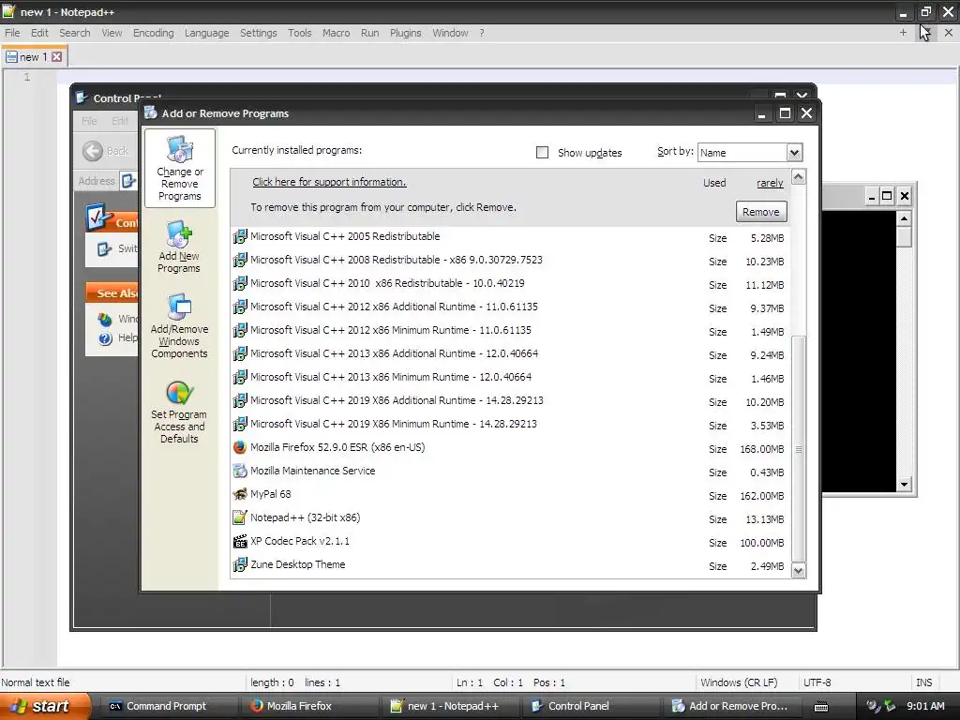Open the Language menu
This screenshot has height=720, width=960.
coord(207,33)
